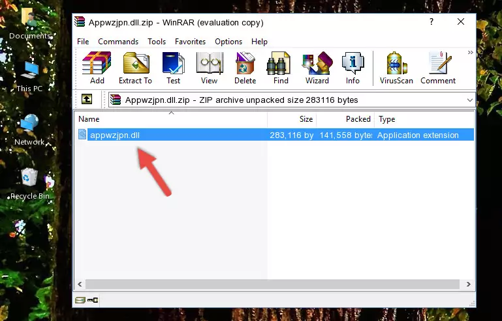Viewport: 502px width, 321px height.
Task: Add an archive Comment
Action: 438,68
